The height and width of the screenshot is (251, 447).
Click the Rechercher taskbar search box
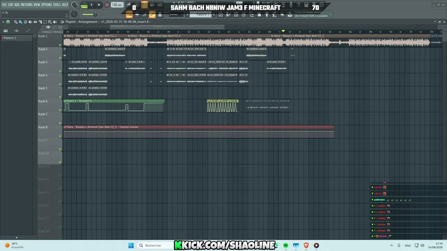coord(155,245)
